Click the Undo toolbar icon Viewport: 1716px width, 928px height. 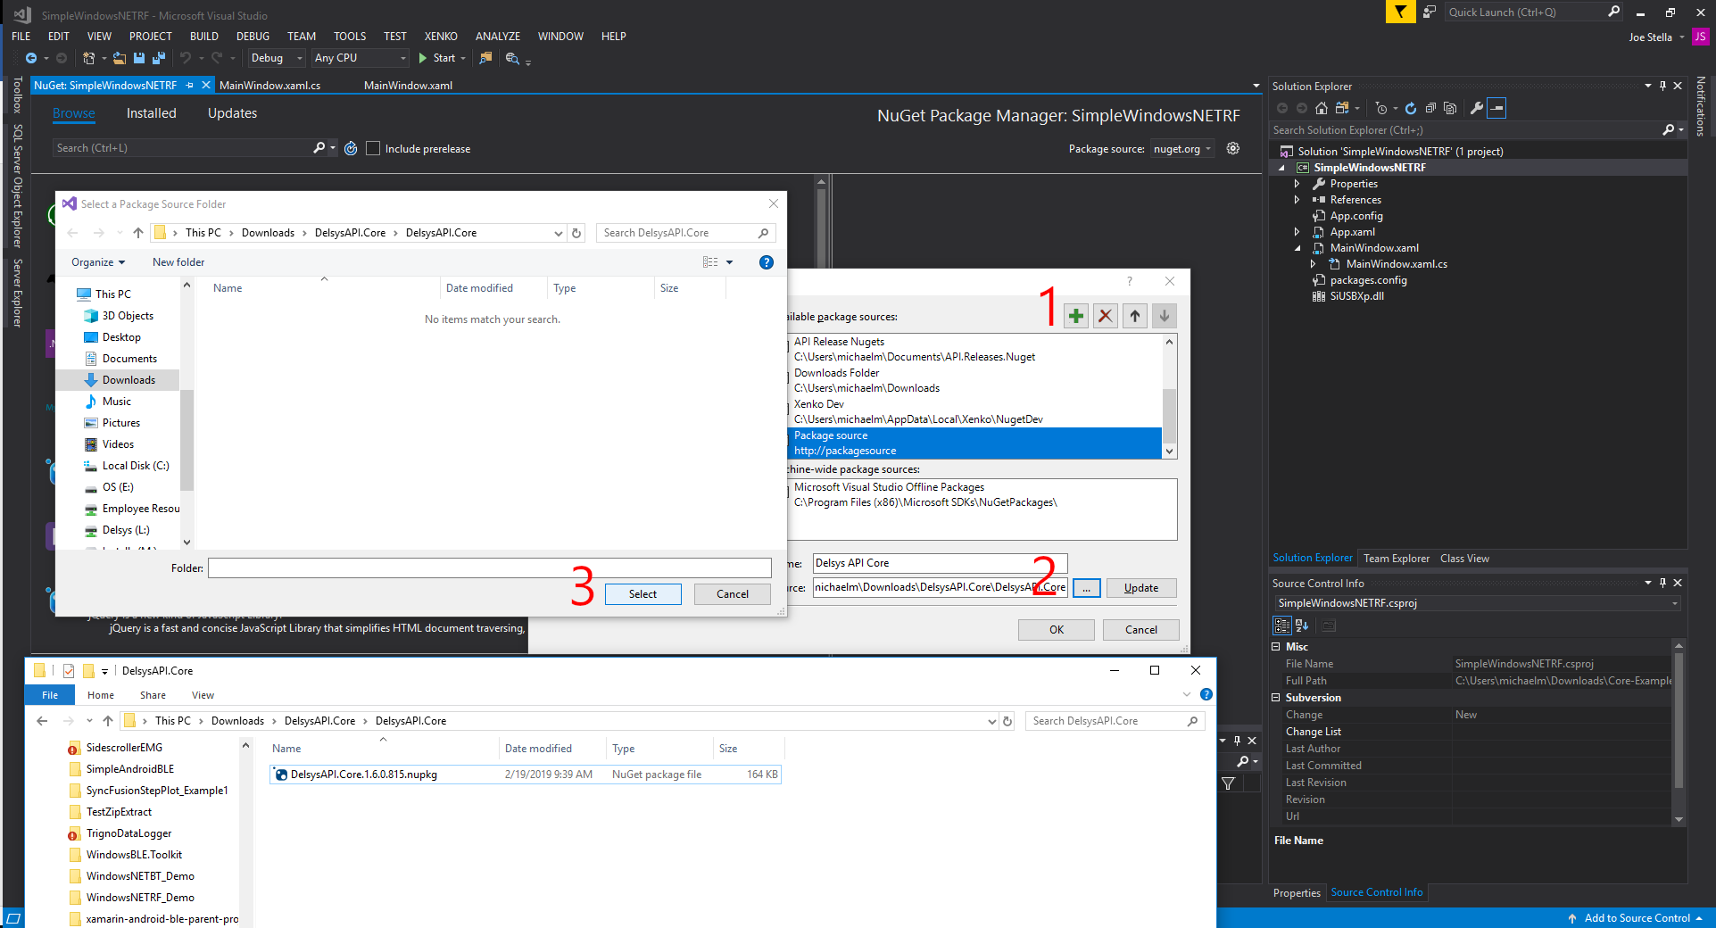point(186,58)
